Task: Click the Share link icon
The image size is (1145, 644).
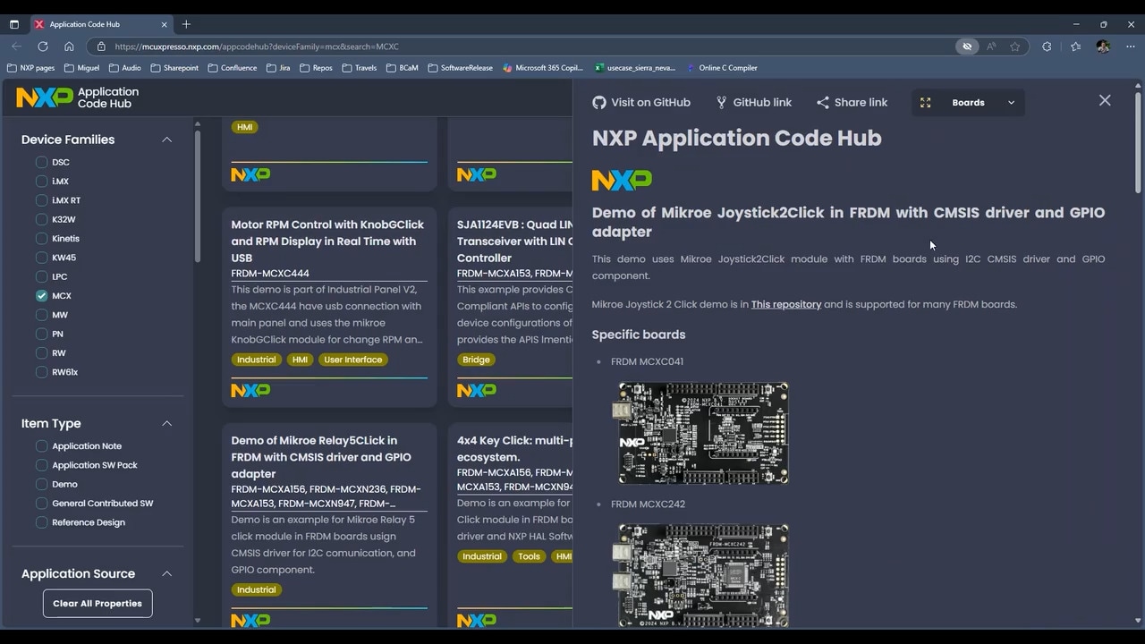Action: [x=823, y=103]
